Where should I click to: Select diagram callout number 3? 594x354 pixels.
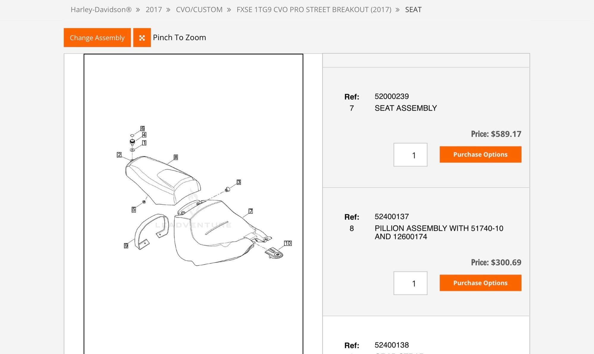[x=239, y=182]
